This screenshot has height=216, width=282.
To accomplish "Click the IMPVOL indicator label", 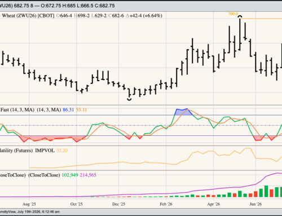I will (45, 151).
